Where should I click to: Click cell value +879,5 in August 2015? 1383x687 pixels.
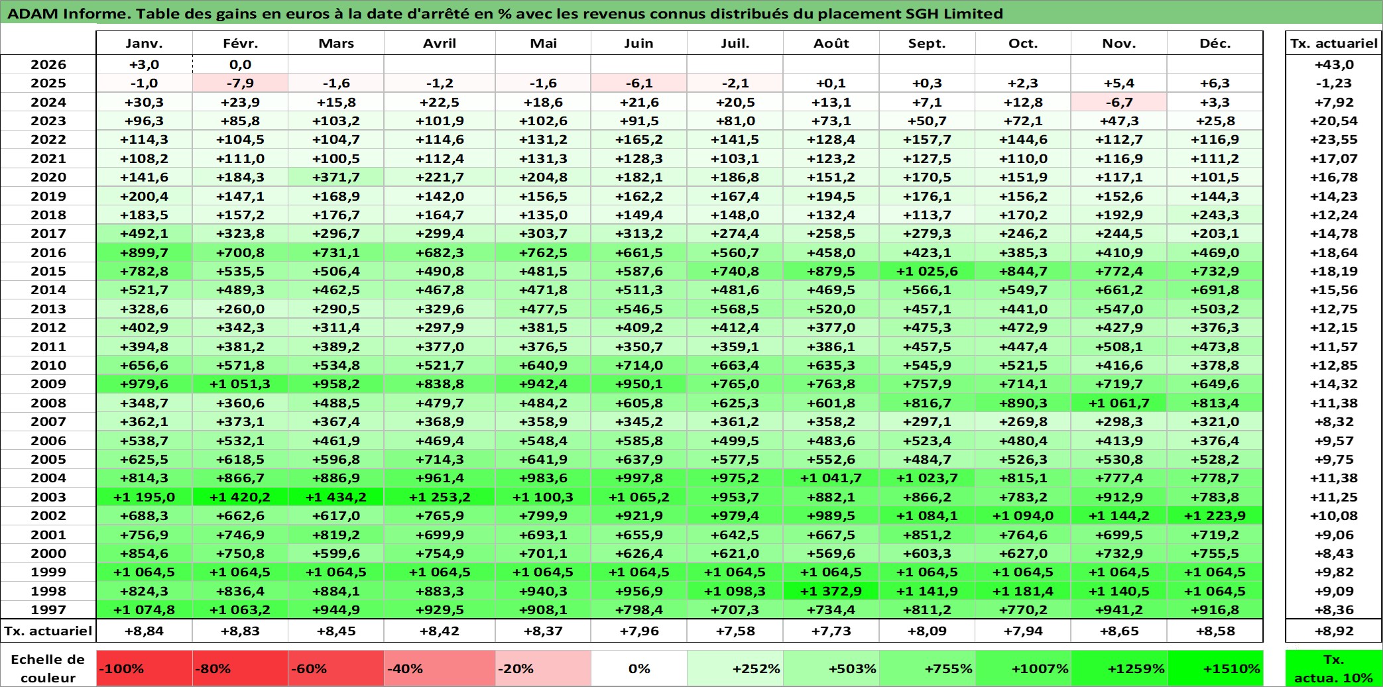click(831, 271)
